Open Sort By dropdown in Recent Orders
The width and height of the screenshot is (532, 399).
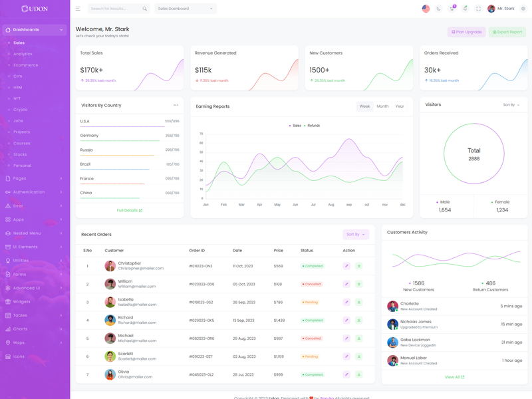[356, 234]
